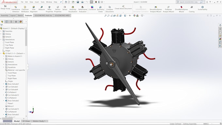
Task: Pin the menu bar with pushpin
Action: 61,2
